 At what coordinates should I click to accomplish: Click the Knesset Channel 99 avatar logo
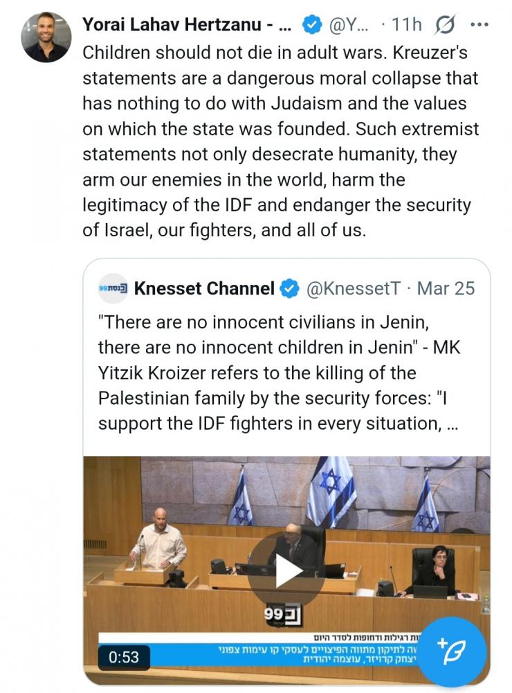pyautogui.click(x=113, y=288)
